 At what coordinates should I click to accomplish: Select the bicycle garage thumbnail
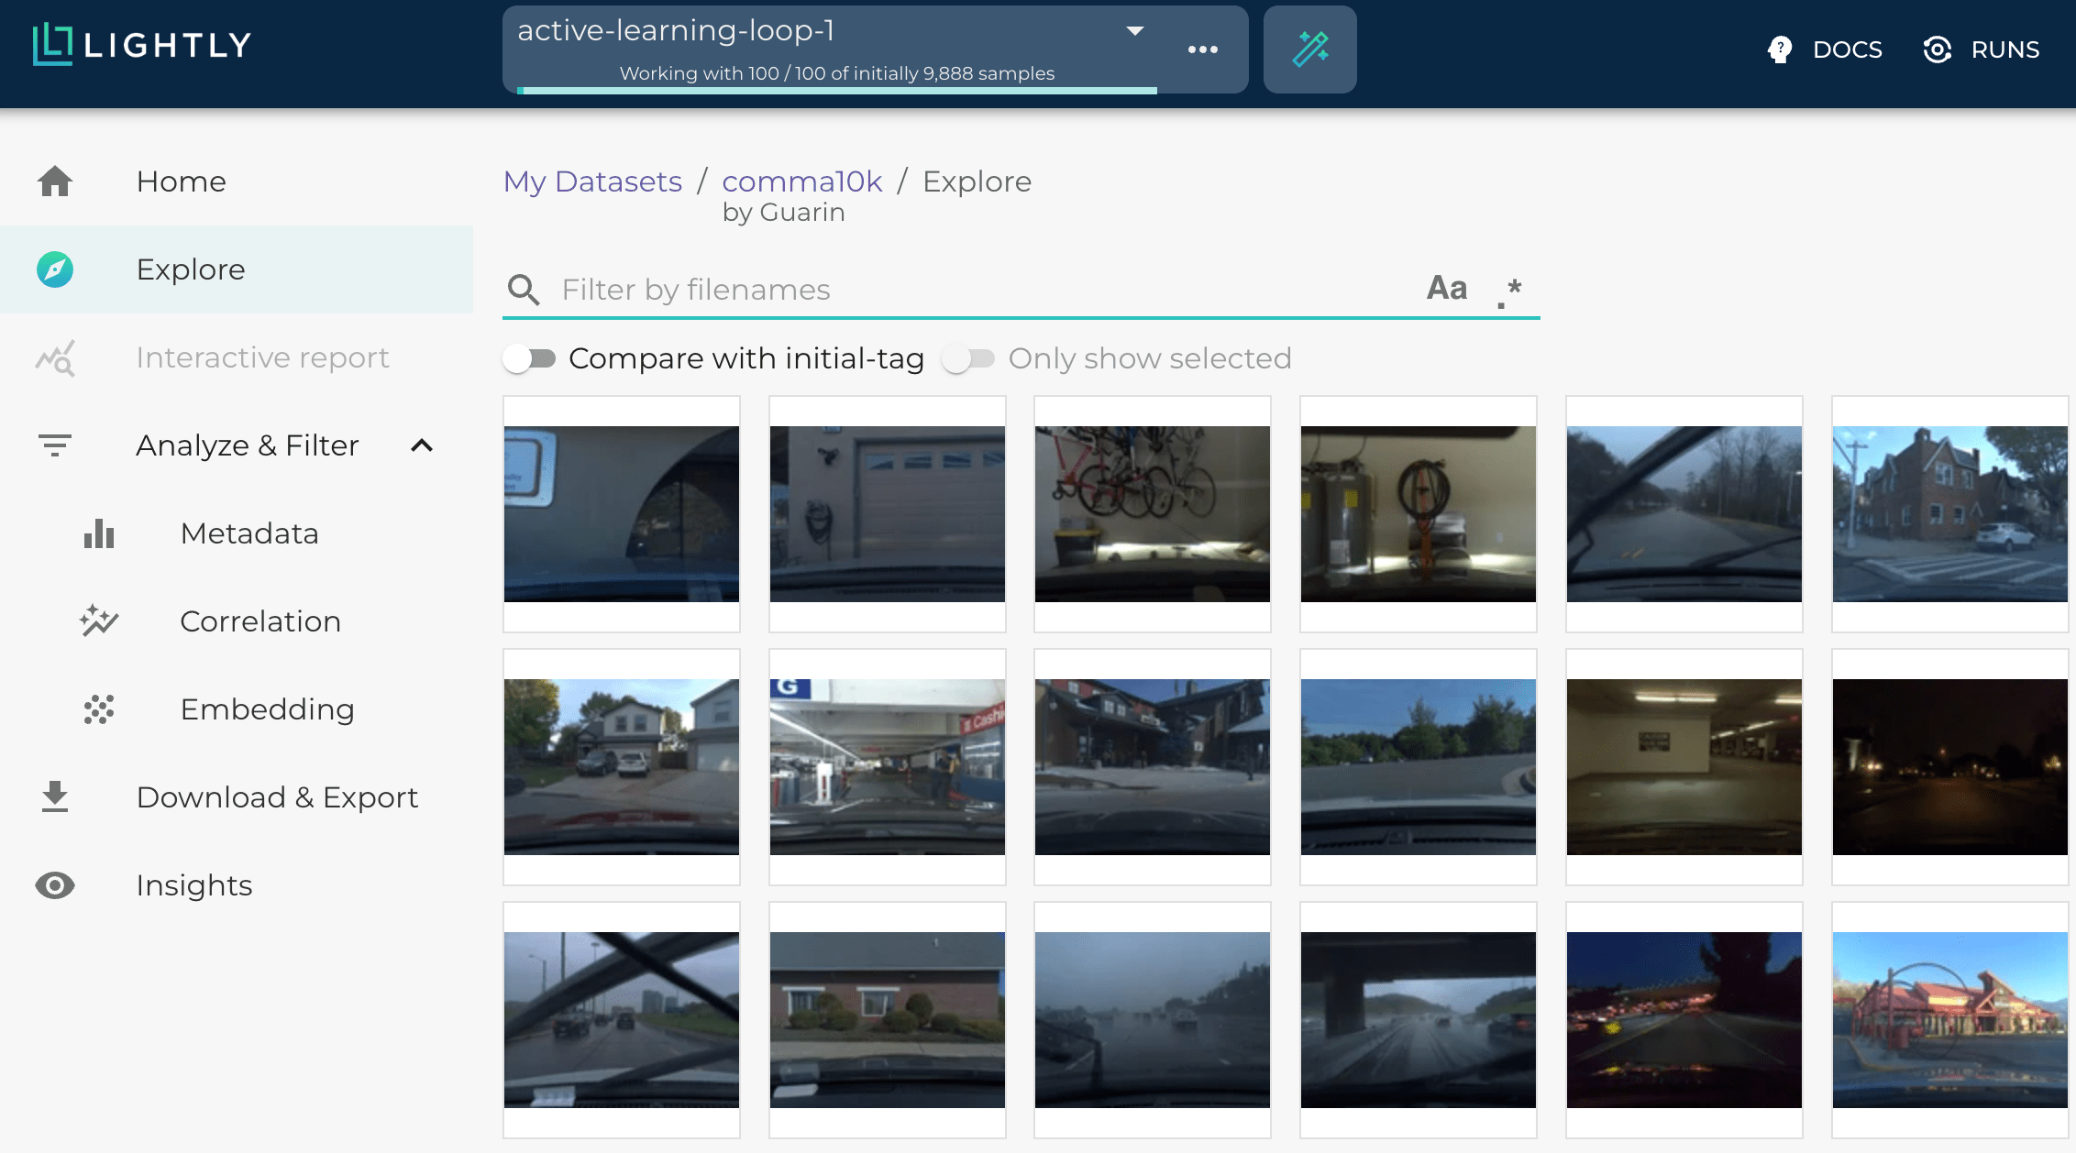pyautogui.click(x=1152, y=513)
